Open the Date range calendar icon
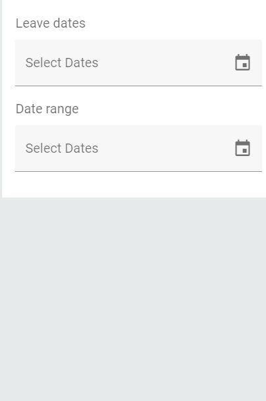266x401 pixels. pos(242,147)
